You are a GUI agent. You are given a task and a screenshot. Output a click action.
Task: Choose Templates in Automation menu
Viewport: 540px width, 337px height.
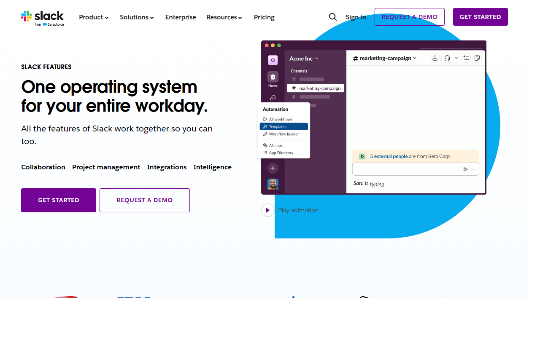click(x=284, y=126)
